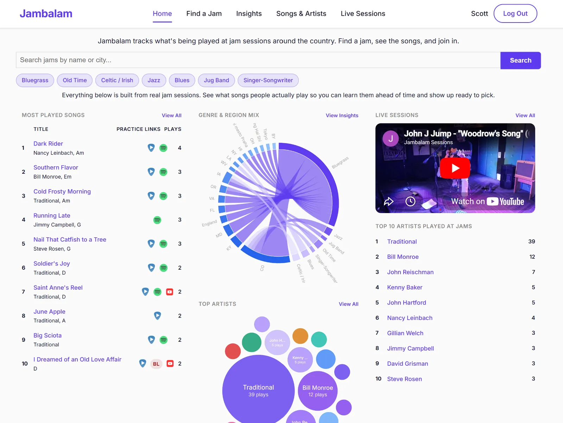Filter by Blues genre
Image resolution: width=563 pixels, height=423 pixels.
182,80
